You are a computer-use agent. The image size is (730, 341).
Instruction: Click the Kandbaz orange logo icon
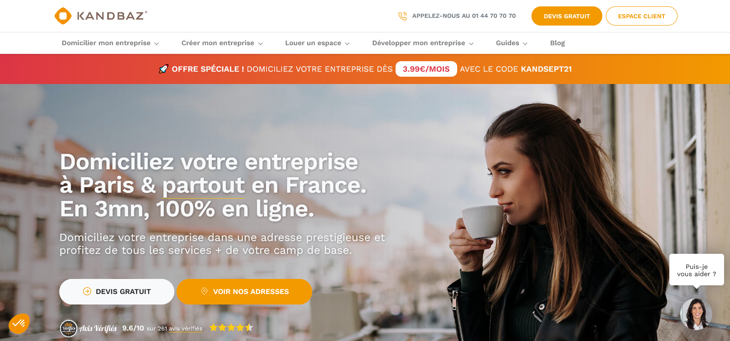[63, 16]
